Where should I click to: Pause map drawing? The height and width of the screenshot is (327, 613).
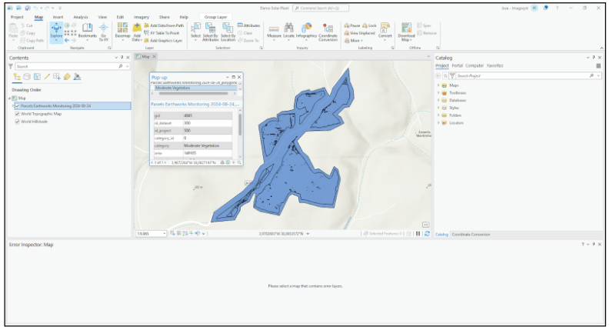418,233
